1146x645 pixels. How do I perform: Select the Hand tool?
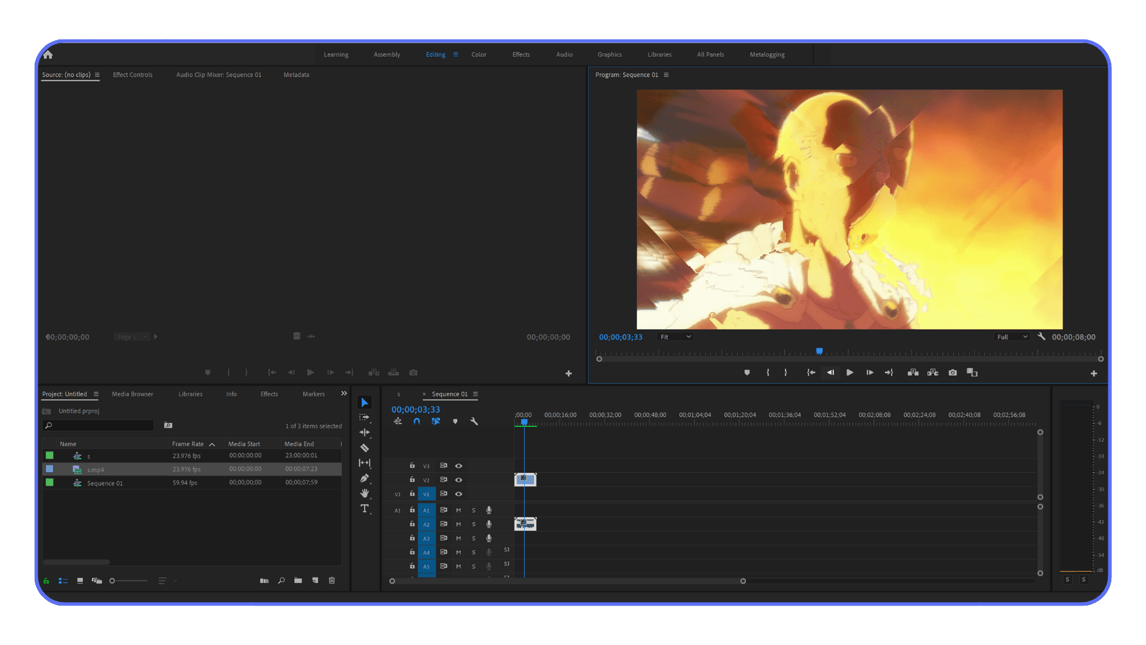365,493
